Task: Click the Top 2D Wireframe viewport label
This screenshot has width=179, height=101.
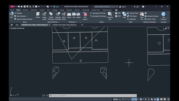Action: click(x=17, y=28)
